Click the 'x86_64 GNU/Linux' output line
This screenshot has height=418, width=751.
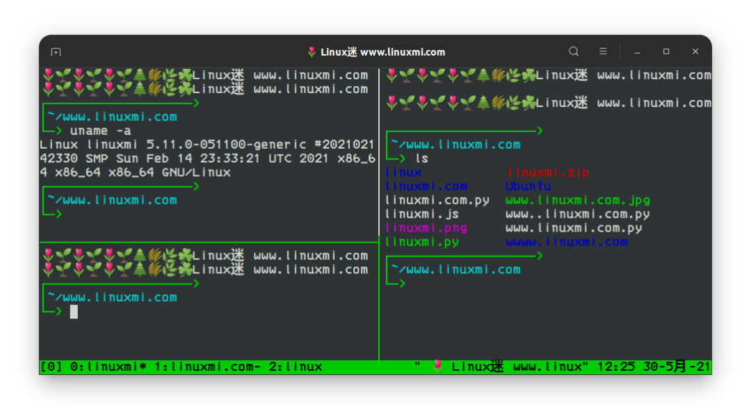point(135,172)
